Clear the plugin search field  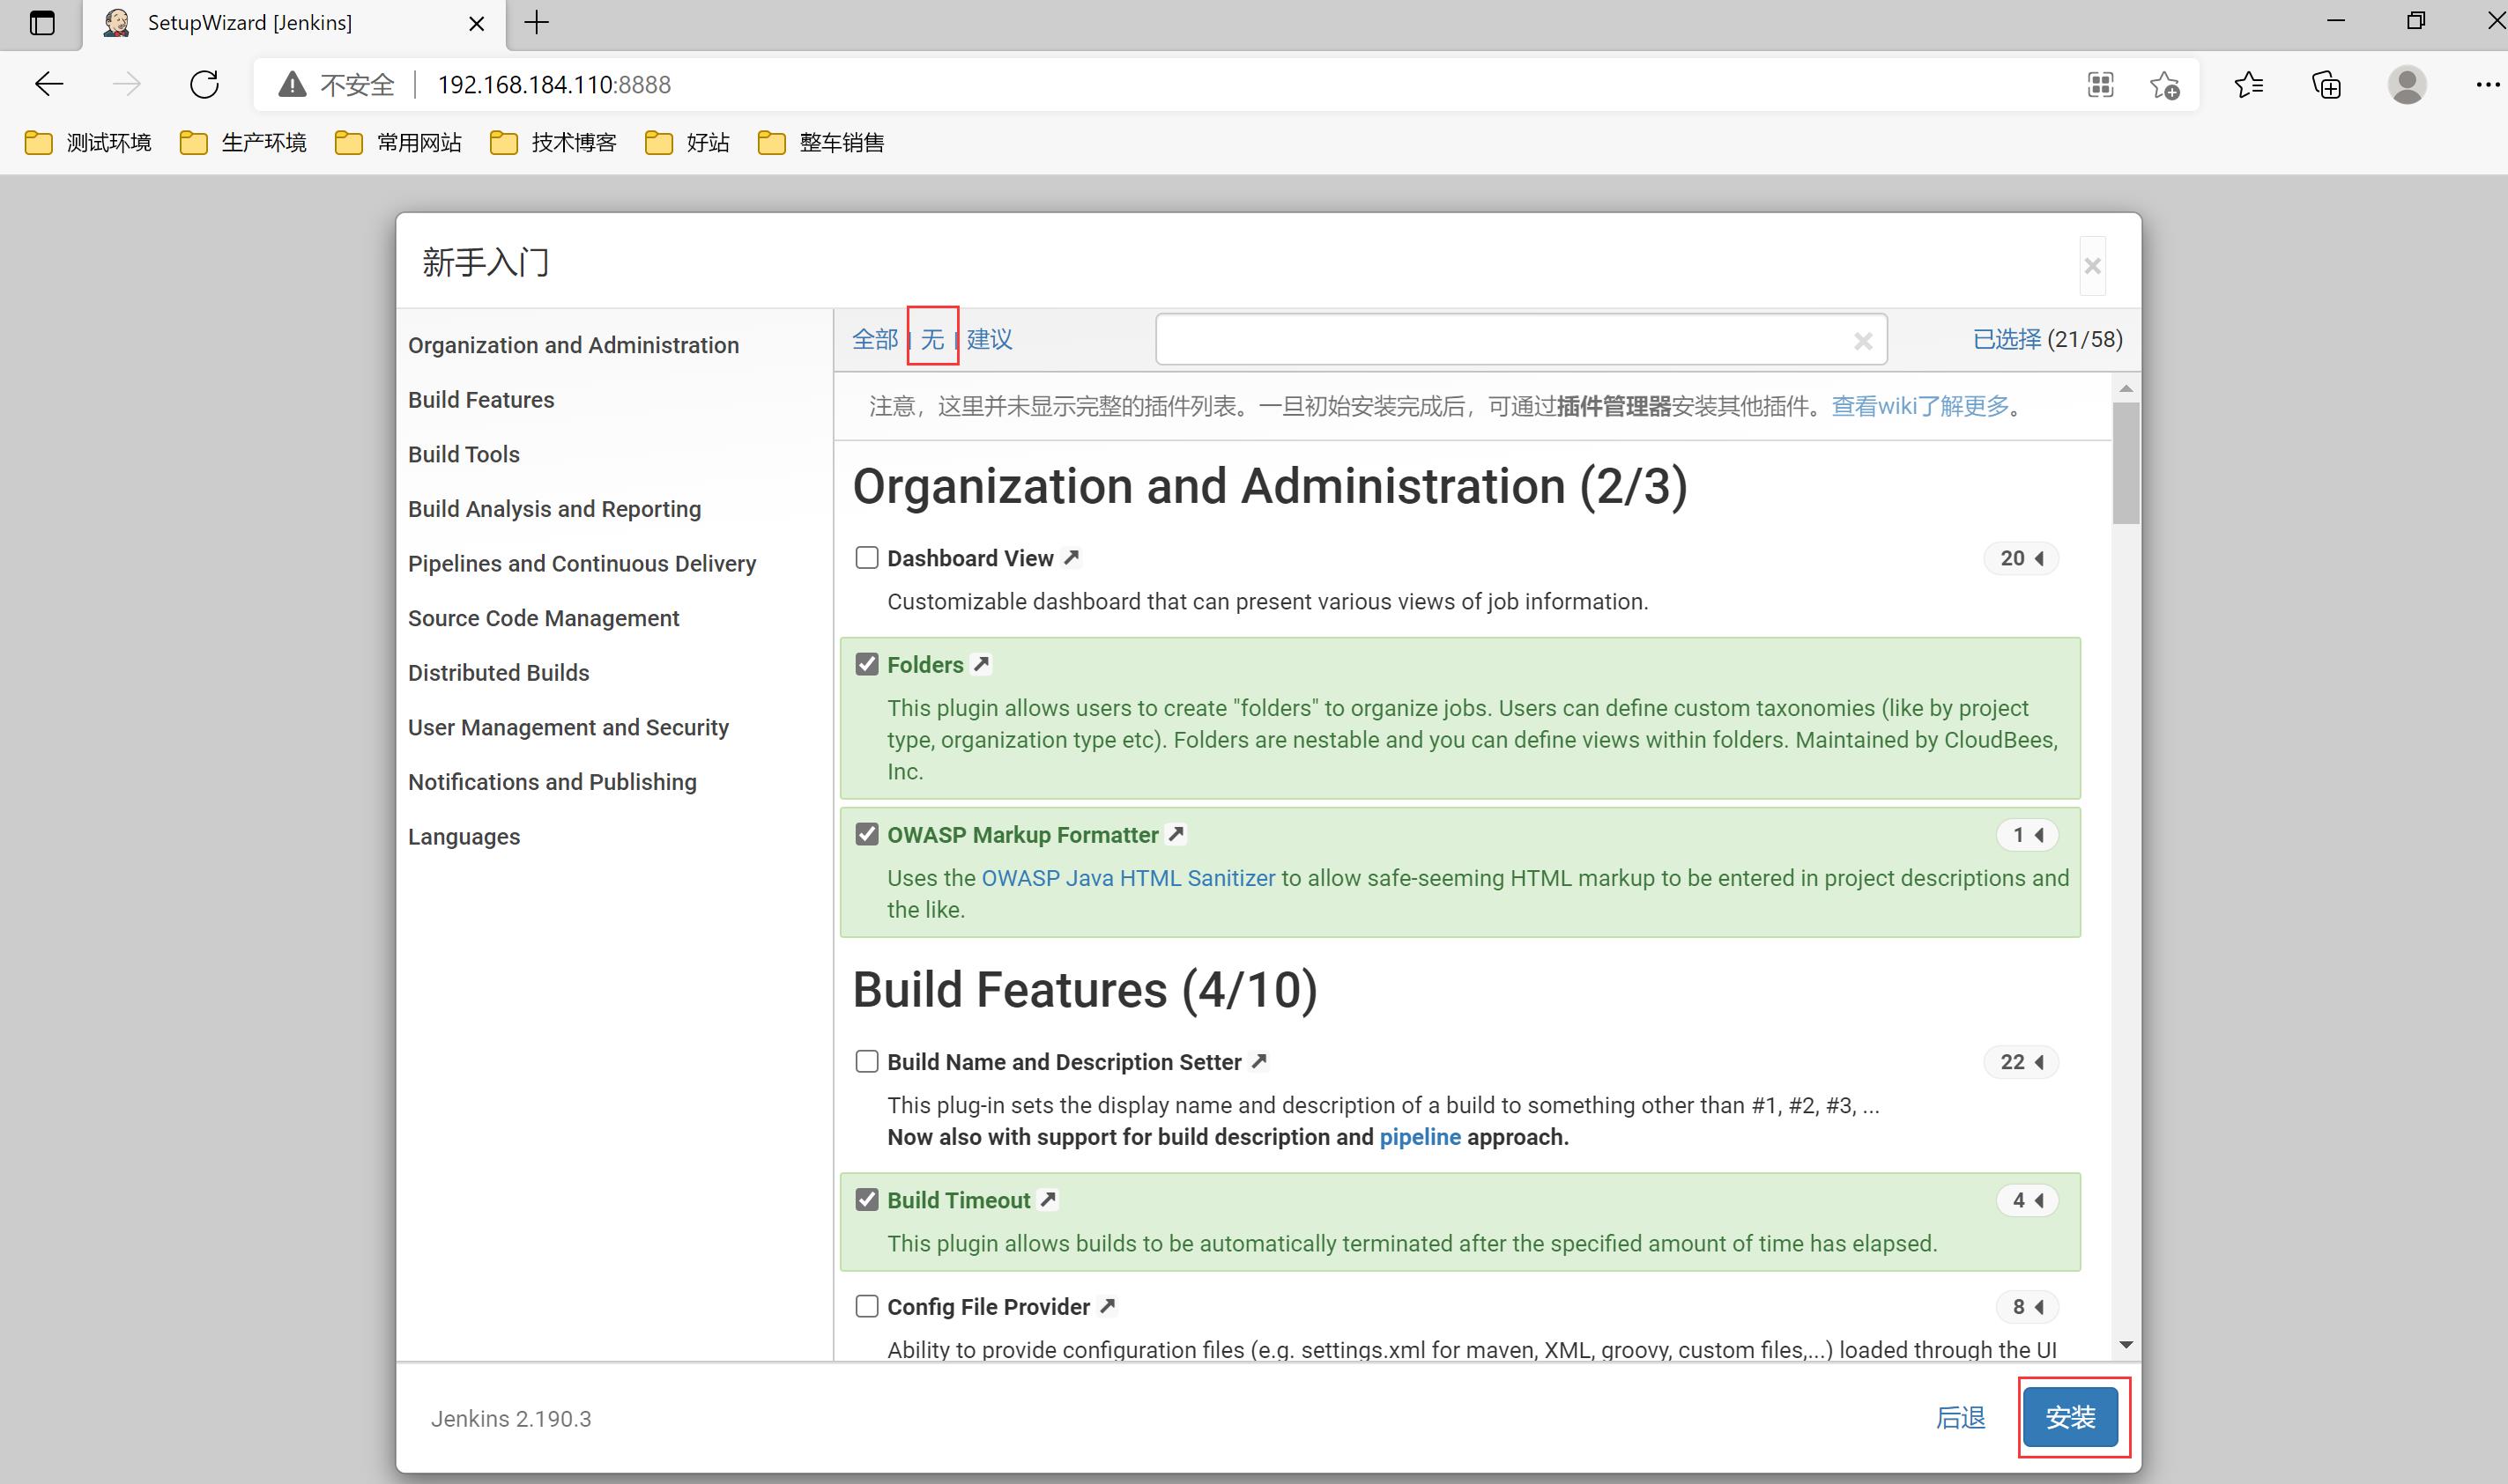pos(1863,341)
